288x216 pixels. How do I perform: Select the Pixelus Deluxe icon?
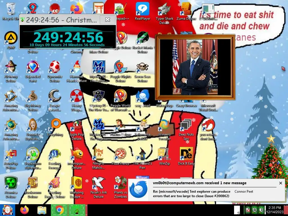click(x=120, y=127)
